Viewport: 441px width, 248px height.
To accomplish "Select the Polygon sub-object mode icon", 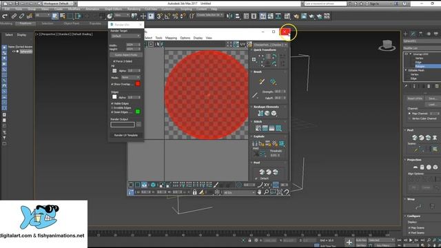I will pos(144,185).
